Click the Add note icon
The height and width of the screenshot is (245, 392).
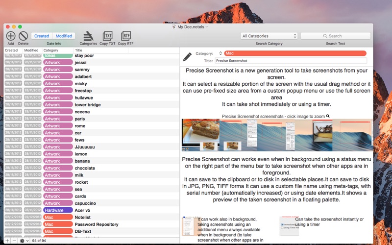point(11,35)
